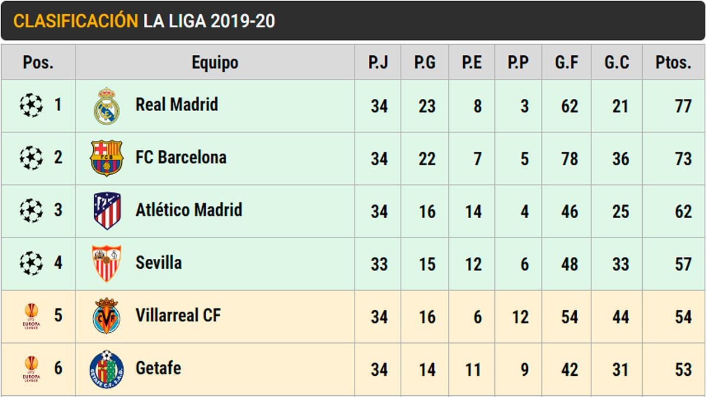Viewport: 707px width, 397px height.
Task: Click the Villarreal CF yellow crest
Action: pos(107,316)
